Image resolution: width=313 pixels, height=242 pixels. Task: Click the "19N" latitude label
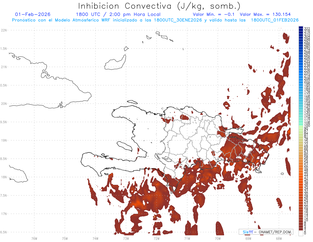click(x=4, y=140)
